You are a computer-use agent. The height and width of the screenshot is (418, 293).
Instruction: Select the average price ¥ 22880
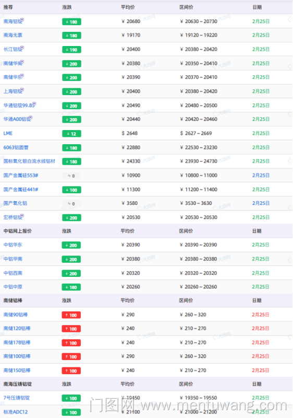pyautogui.click(x=131, y=147)
